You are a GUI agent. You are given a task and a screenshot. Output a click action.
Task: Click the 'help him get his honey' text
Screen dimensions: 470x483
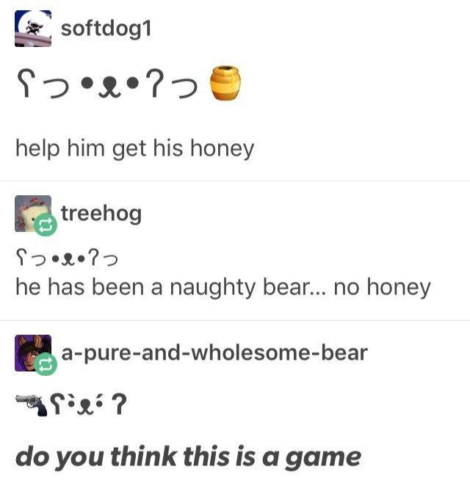coord(134,149)
